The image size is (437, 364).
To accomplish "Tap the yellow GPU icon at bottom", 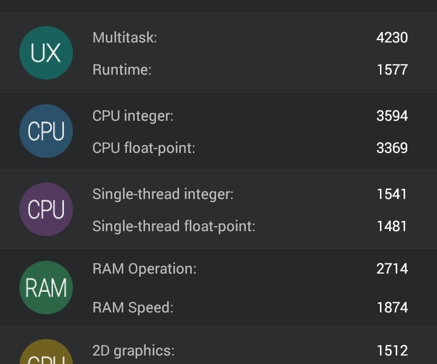I will click(x=46, y=354).
